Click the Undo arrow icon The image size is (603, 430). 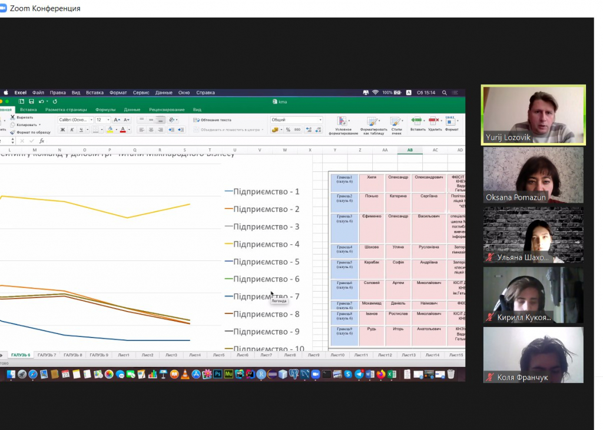tap(41, 101)
